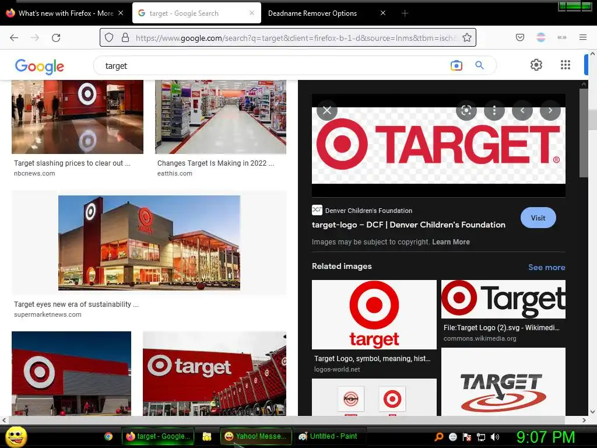Click the magnifier icon in system tray

pyautogui.click(x=439, y=437)
